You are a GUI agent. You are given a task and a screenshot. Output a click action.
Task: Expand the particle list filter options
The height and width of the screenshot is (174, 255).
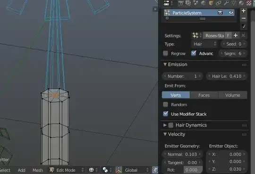(167, 18)
